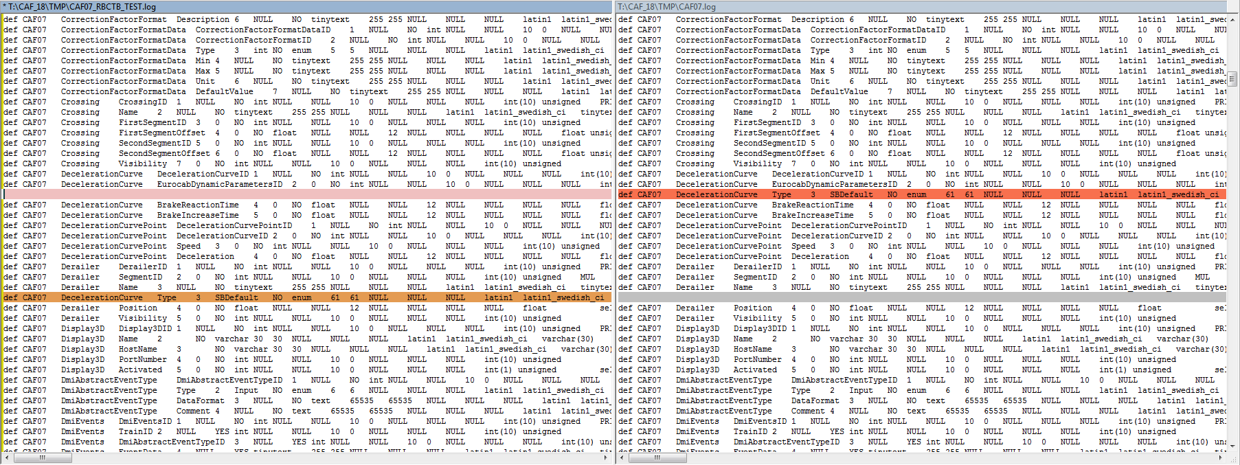The image size is (1240, 465).
Task: Click the horizontal scrollbar thumb in the left pane
Action: (x=41, y=457)
